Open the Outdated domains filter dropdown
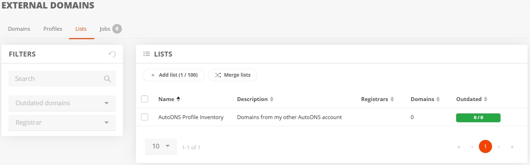Viewport: 530px width, 165px height. point(62,103)
